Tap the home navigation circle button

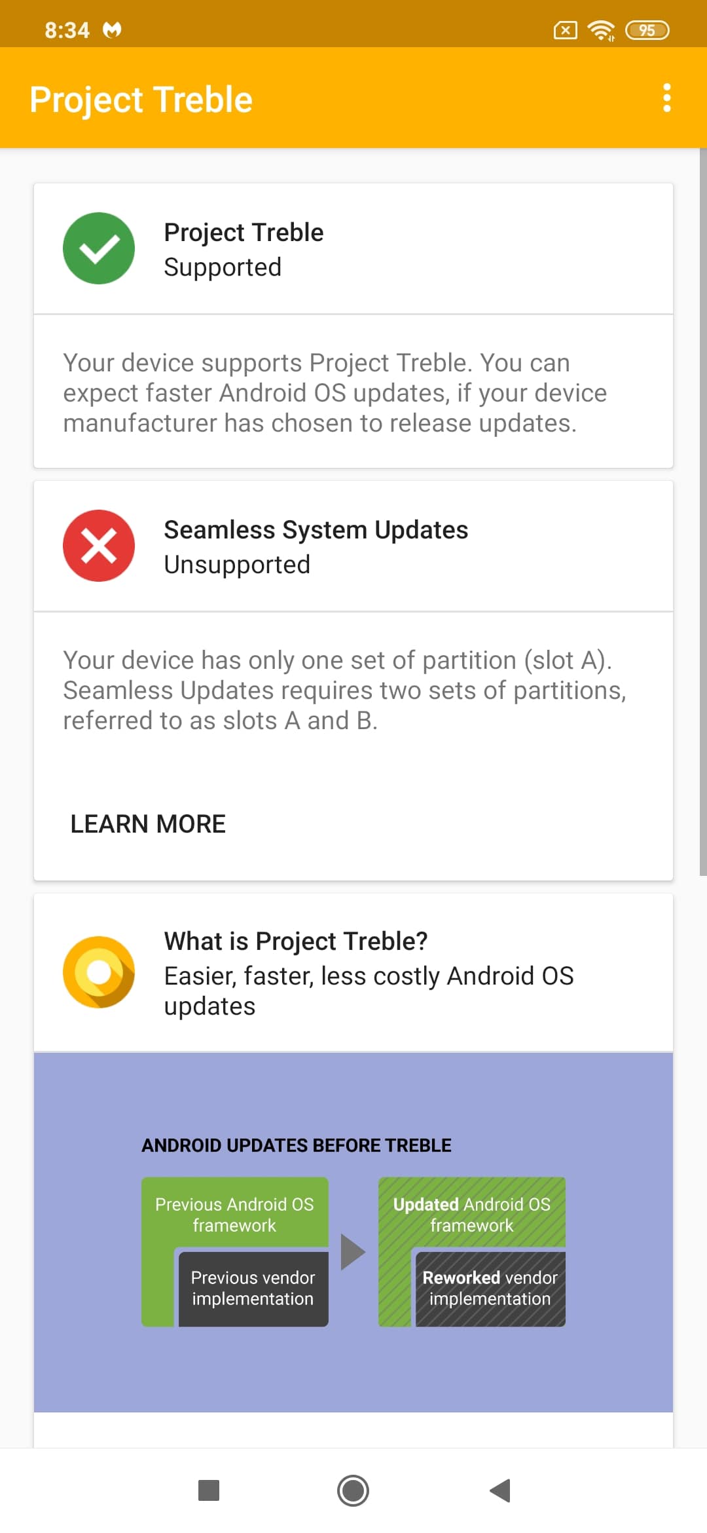pos(353,1490)
